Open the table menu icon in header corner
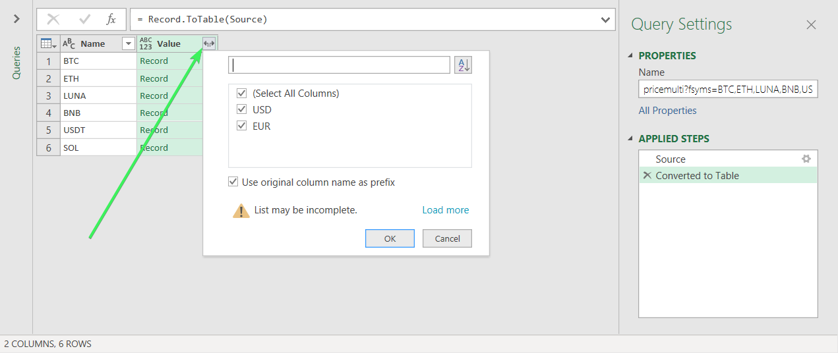The image size is (838, 353). tap(48, 43)
